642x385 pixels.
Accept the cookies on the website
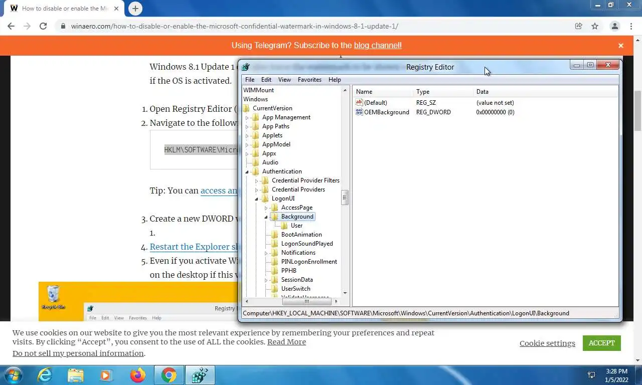click(x=601, y=343)
